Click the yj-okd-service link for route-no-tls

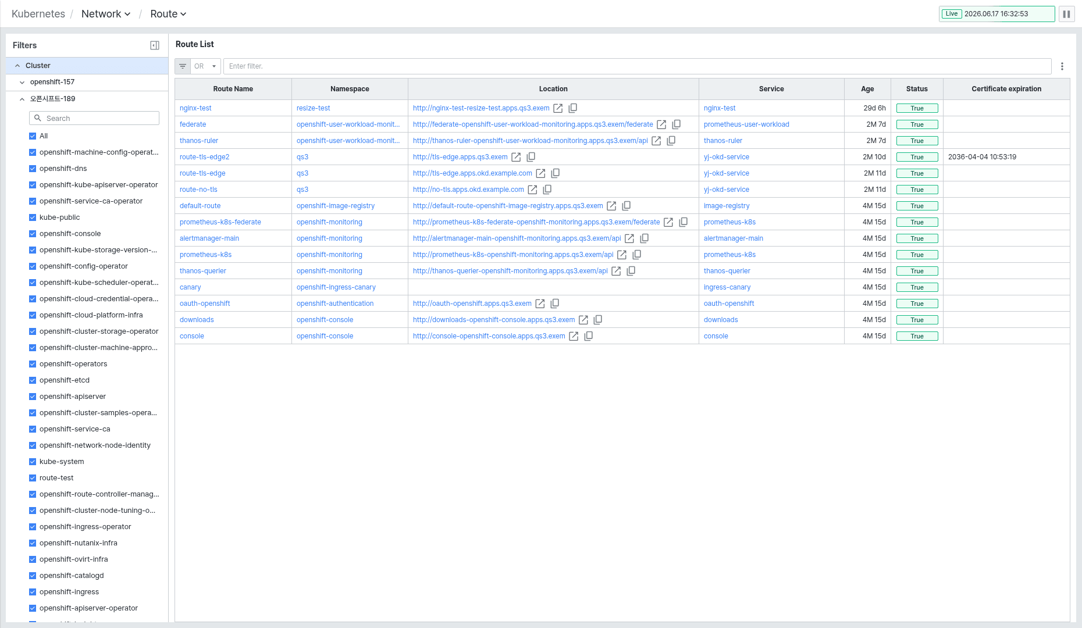coord(727,190)
